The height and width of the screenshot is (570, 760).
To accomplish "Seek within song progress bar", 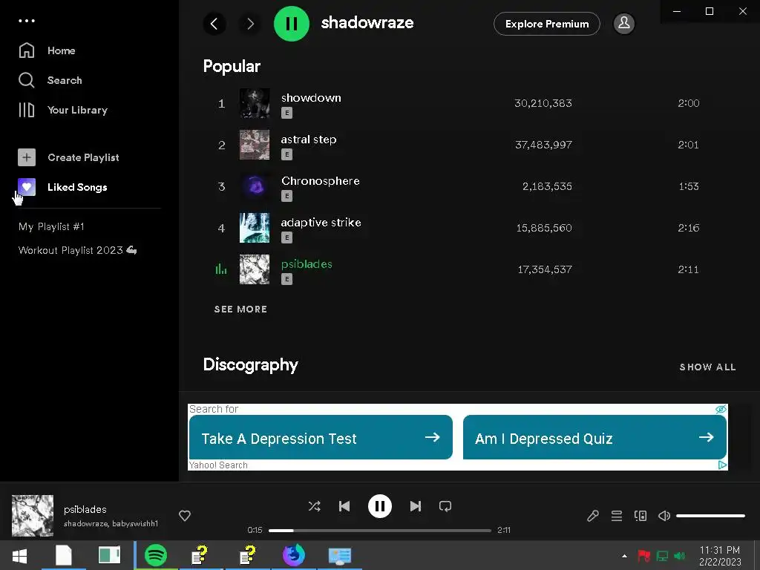I will click(379, 530).
